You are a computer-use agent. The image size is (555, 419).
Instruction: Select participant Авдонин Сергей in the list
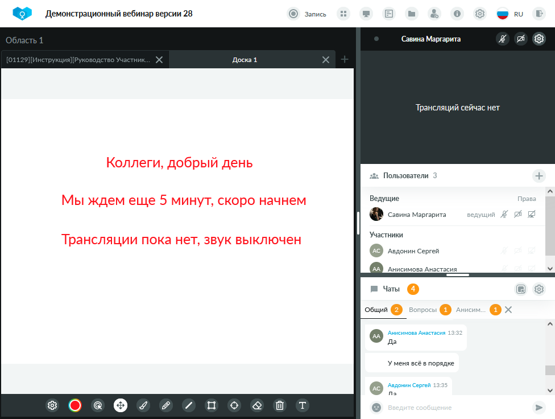(413, 250)
